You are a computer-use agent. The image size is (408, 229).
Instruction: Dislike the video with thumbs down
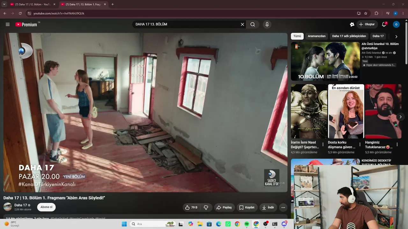point(206,207)
